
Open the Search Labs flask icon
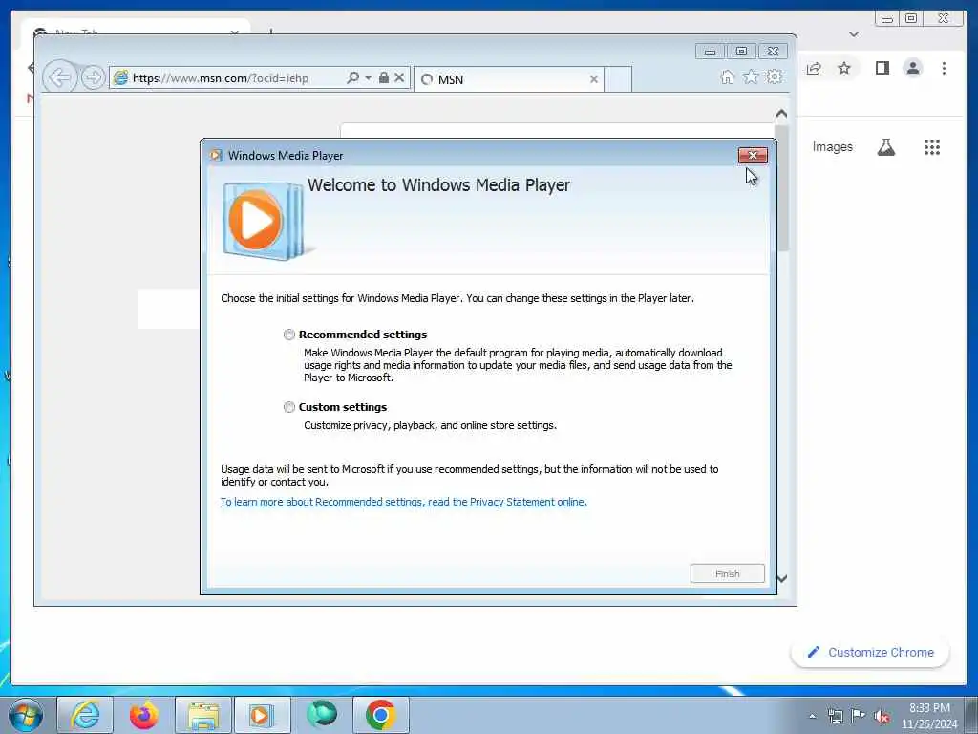(885, 147)
